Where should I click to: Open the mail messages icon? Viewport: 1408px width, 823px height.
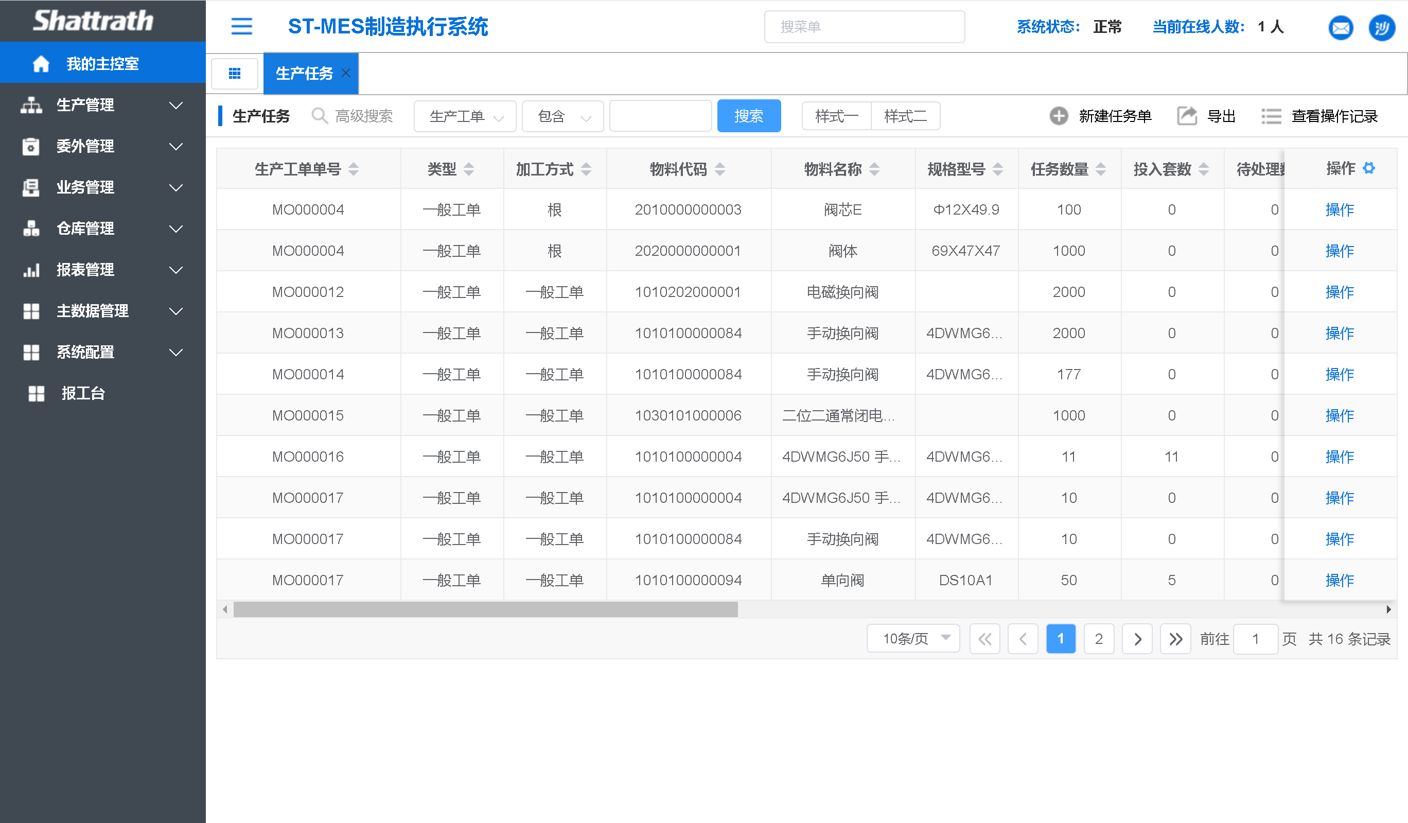tap(1341, 27)
